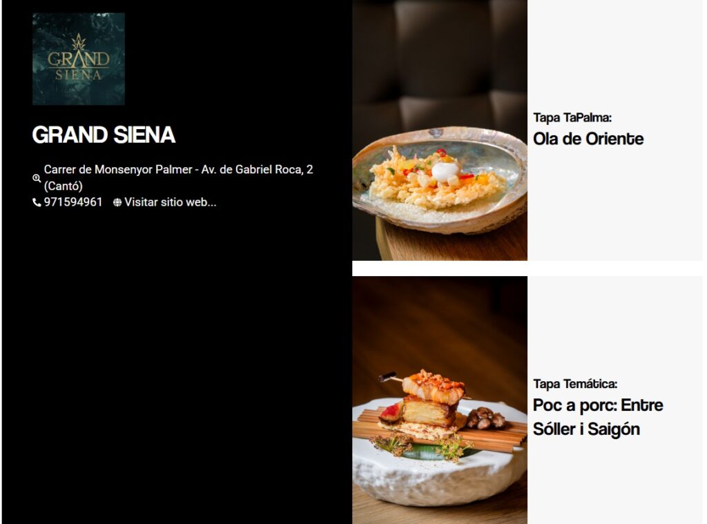Click the phone number 971594961

(x=73, y=202)
